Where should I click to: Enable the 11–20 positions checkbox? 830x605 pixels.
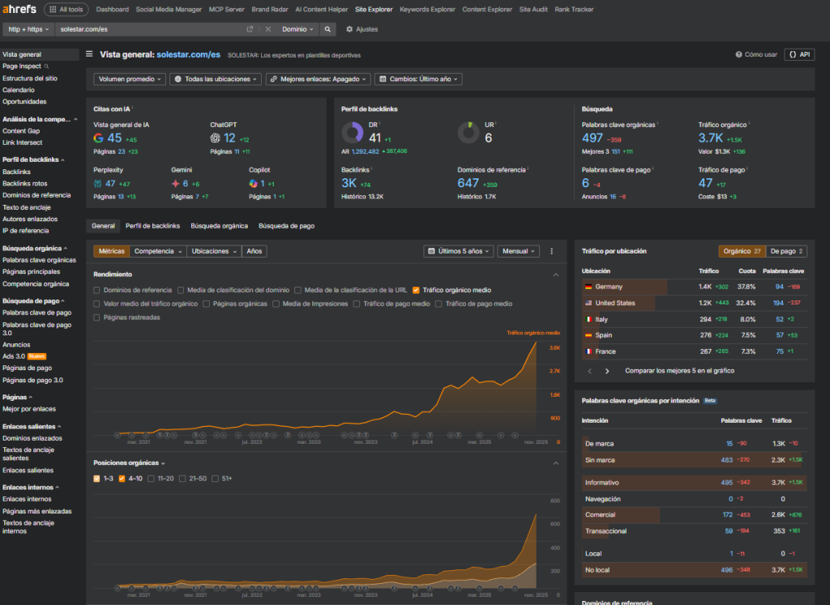click(x=150, y=479)
